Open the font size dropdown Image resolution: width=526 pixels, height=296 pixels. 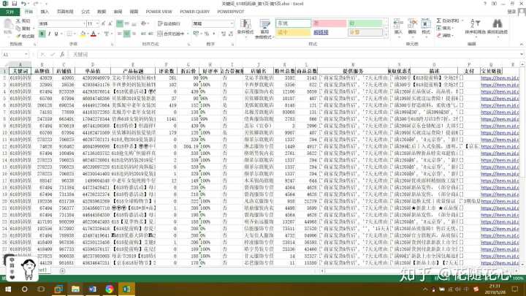(97, 23)
